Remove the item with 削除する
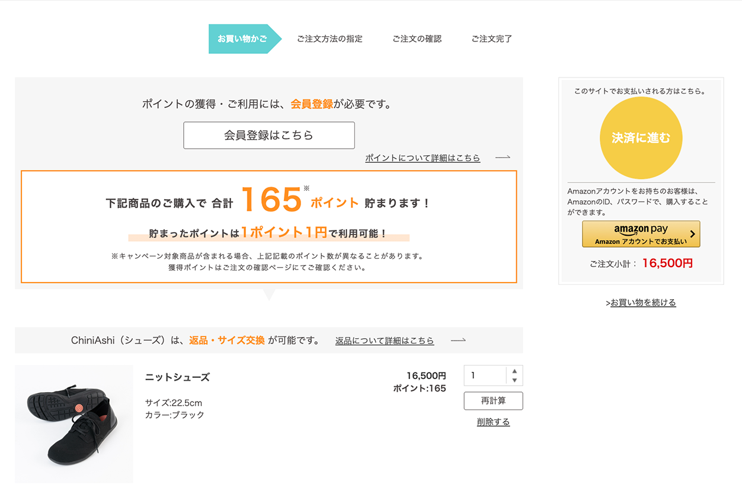Screen dimensions: 742x491 tap(493, 422)
